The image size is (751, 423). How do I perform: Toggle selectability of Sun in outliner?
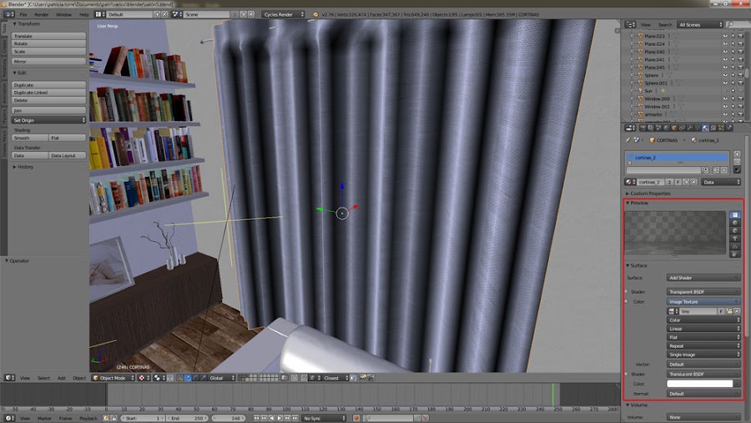pyautogui.click(x=733, y=91)
